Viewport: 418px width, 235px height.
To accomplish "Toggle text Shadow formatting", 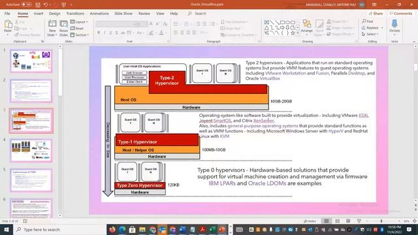I will click(117, 33).
